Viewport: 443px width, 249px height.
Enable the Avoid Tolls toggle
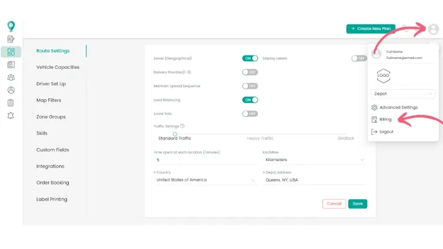[250, 114]
